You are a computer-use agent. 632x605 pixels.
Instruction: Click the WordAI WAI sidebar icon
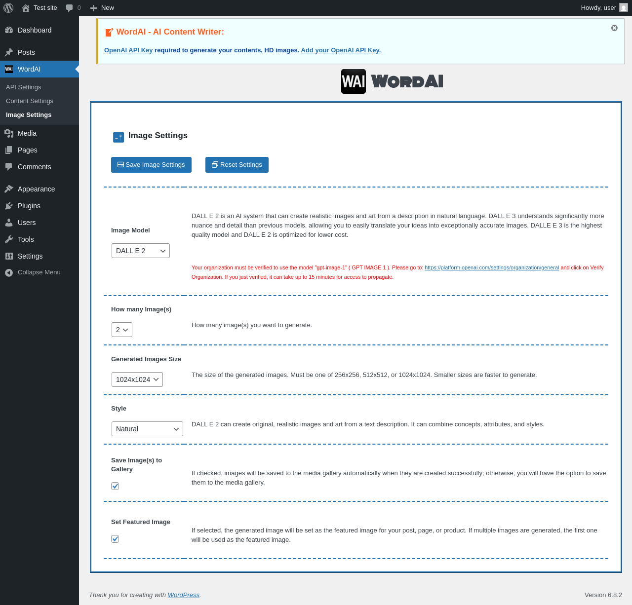point(9,69)
